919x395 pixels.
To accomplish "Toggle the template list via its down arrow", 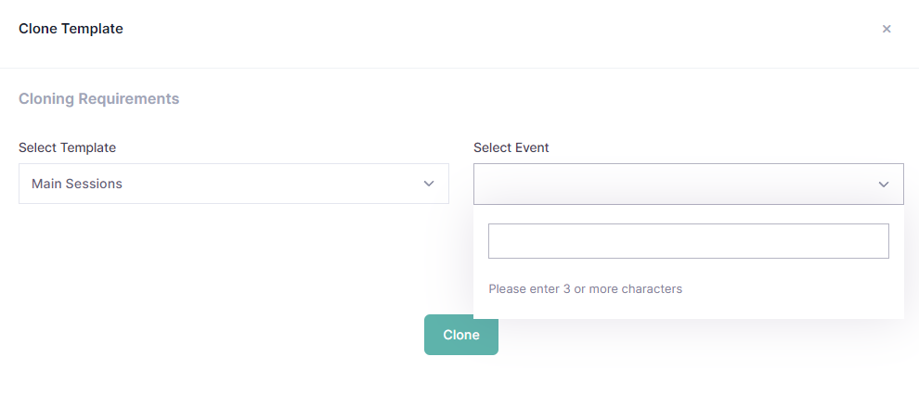I will 429,184.
